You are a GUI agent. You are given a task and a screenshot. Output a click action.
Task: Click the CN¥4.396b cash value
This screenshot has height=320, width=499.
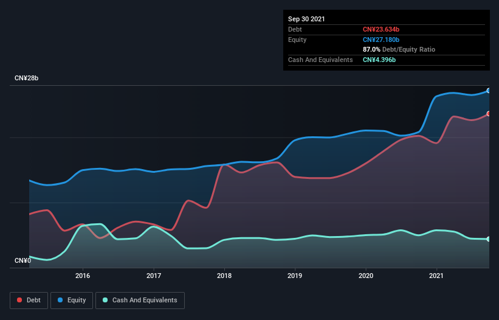click(379, 60)
